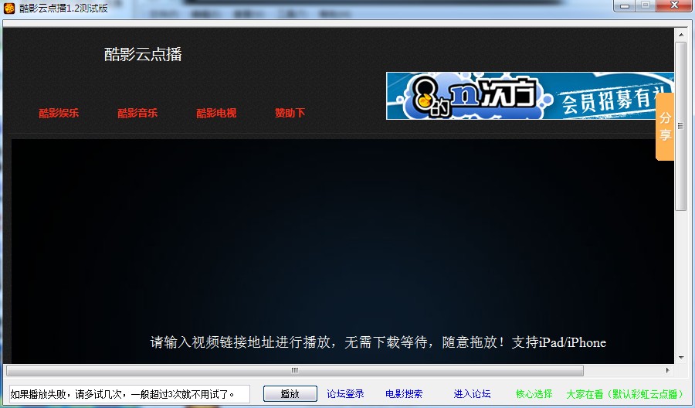Click the vertical scrollbar up arrow
Viewport: 695px width, 408px height.
tap(680, 36)
